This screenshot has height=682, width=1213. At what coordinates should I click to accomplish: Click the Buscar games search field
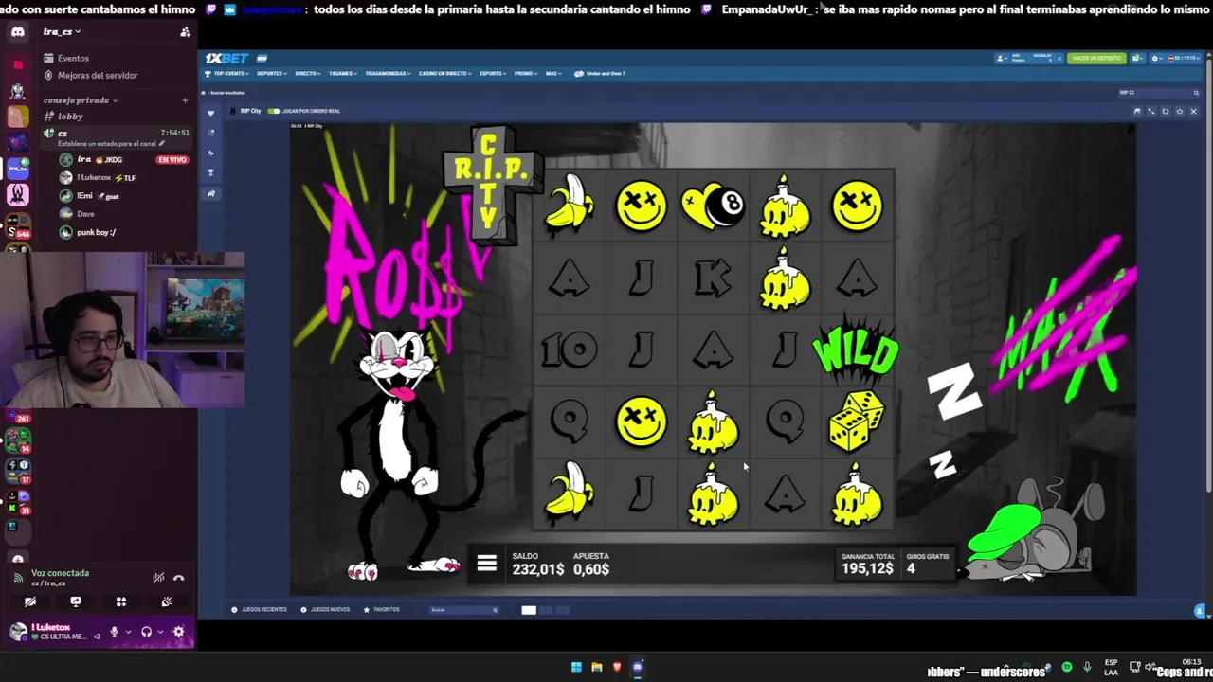[x=464, y=610]
